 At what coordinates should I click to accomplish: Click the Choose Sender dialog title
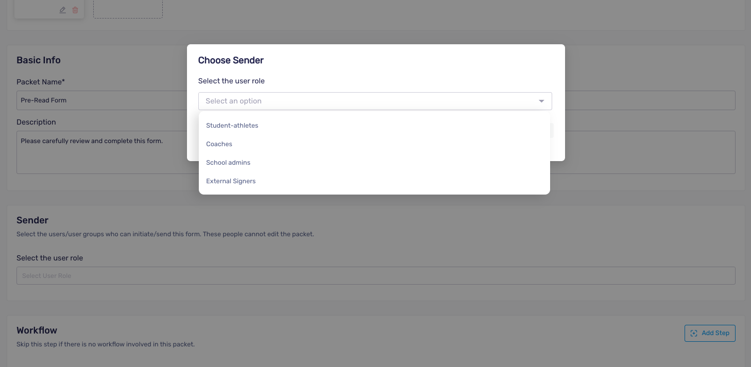click(231, 60)
